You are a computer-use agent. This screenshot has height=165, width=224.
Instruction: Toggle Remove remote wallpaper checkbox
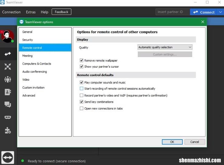81,60
